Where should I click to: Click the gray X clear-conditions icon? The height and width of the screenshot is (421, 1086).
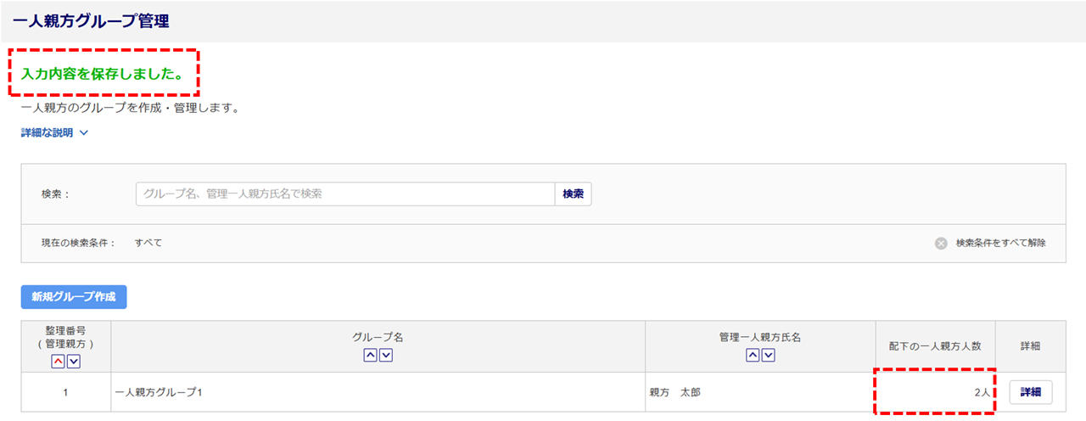click(x=941, y=243)
